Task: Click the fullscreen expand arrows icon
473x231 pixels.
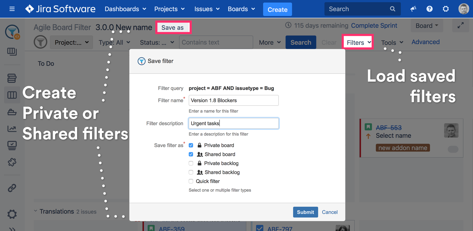Action: point(460,25)
